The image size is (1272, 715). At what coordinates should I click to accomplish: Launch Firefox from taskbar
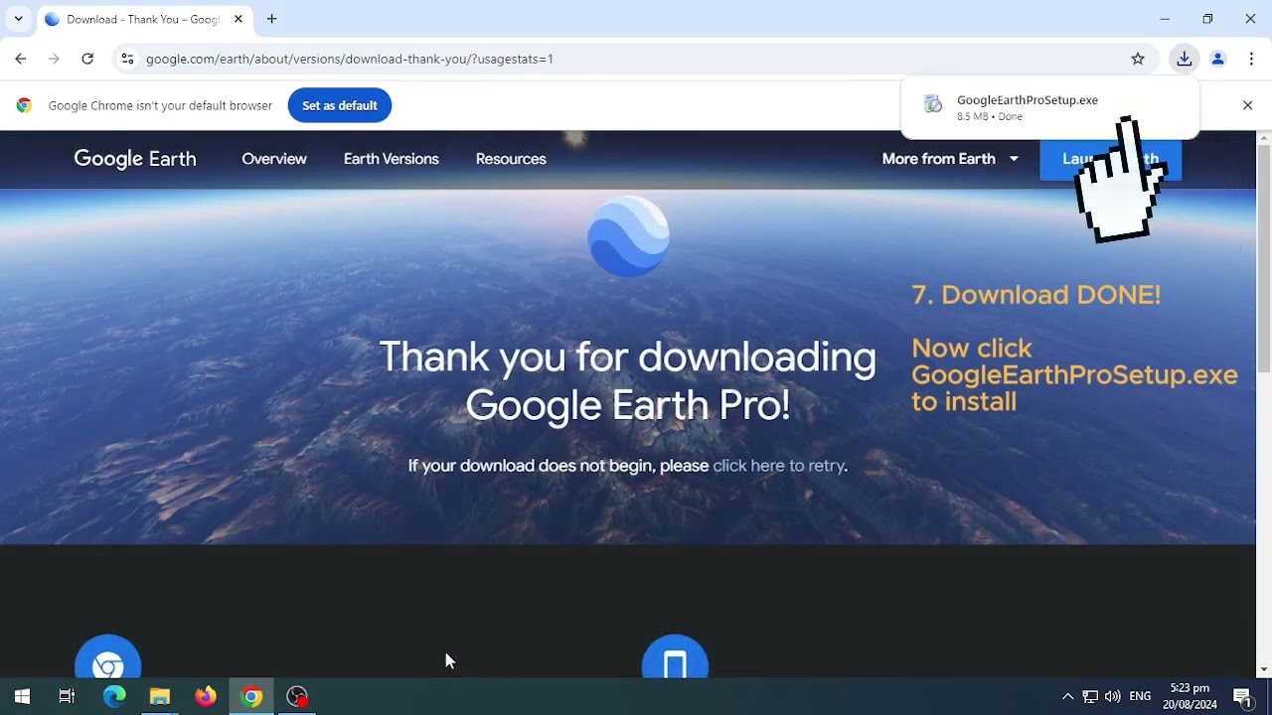click(x=206, y=697)
